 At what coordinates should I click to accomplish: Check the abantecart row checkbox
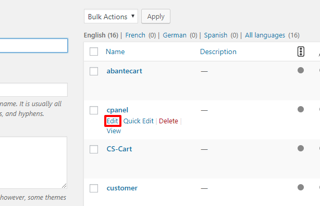(x=94, y=71)
